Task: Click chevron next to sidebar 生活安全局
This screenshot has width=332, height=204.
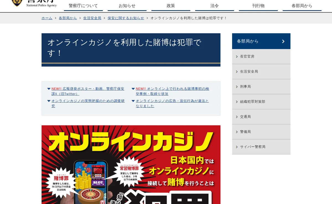Action: click(237, 71)
